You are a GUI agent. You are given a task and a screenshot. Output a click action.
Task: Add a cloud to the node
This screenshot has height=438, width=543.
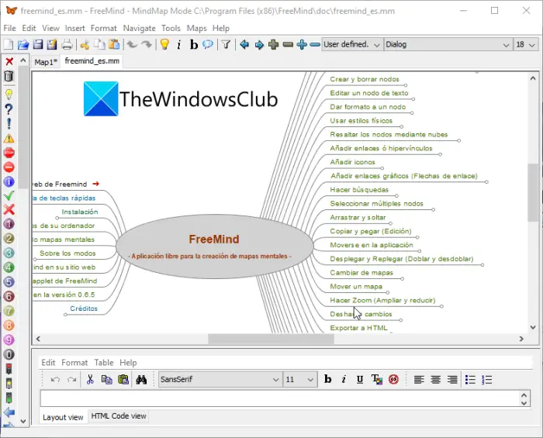(x=208, y=45)
